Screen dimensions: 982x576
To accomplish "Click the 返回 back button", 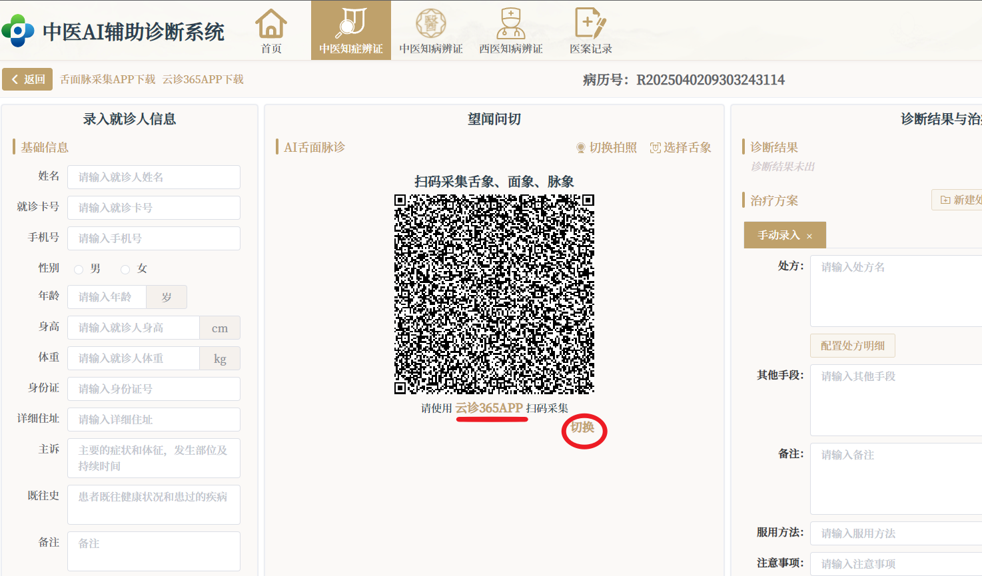I will pos(27,79).
